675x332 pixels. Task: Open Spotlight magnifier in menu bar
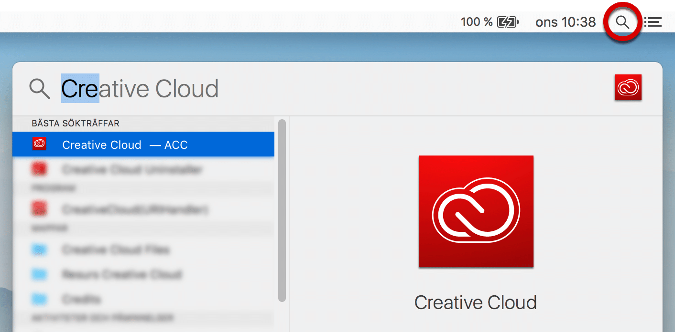pyautogui.click(x=622, y=22)
